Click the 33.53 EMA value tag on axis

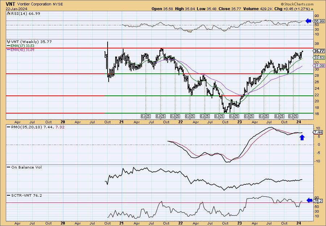coord(319,58)
